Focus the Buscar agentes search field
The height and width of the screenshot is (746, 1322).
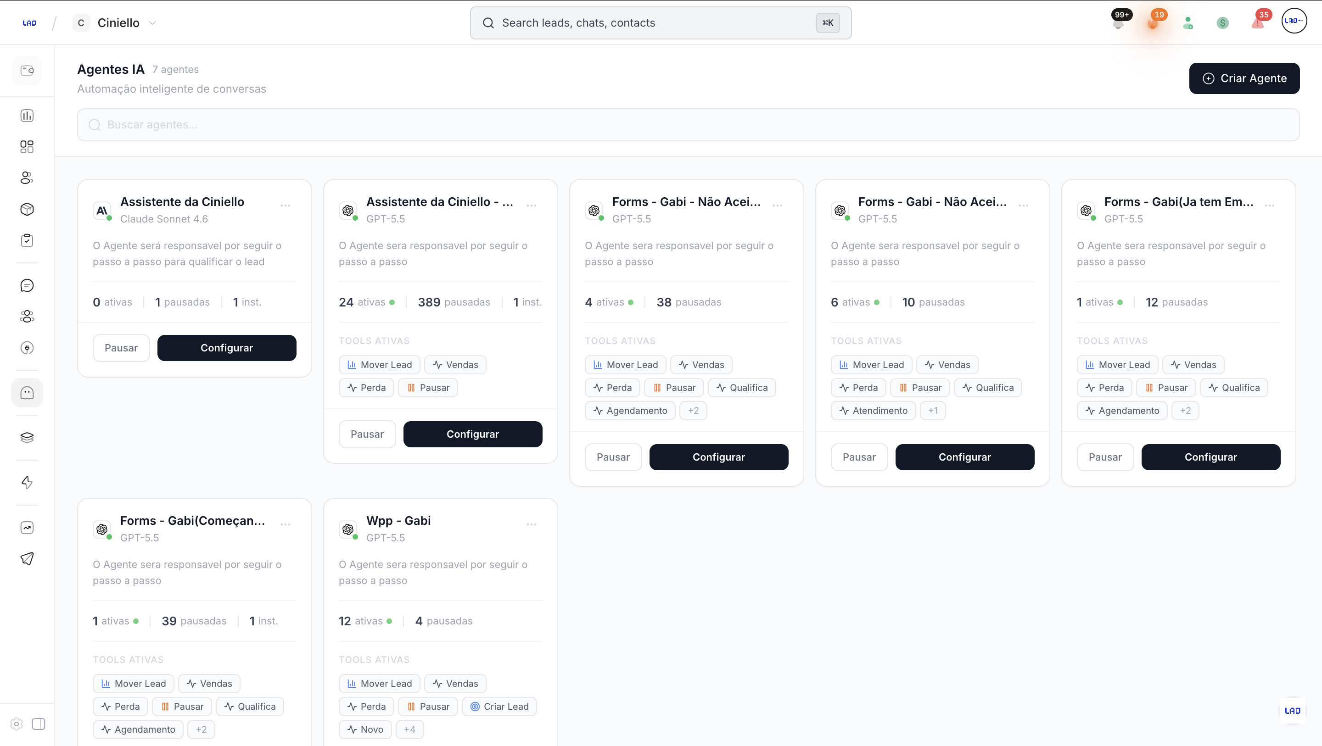(688, 125)
